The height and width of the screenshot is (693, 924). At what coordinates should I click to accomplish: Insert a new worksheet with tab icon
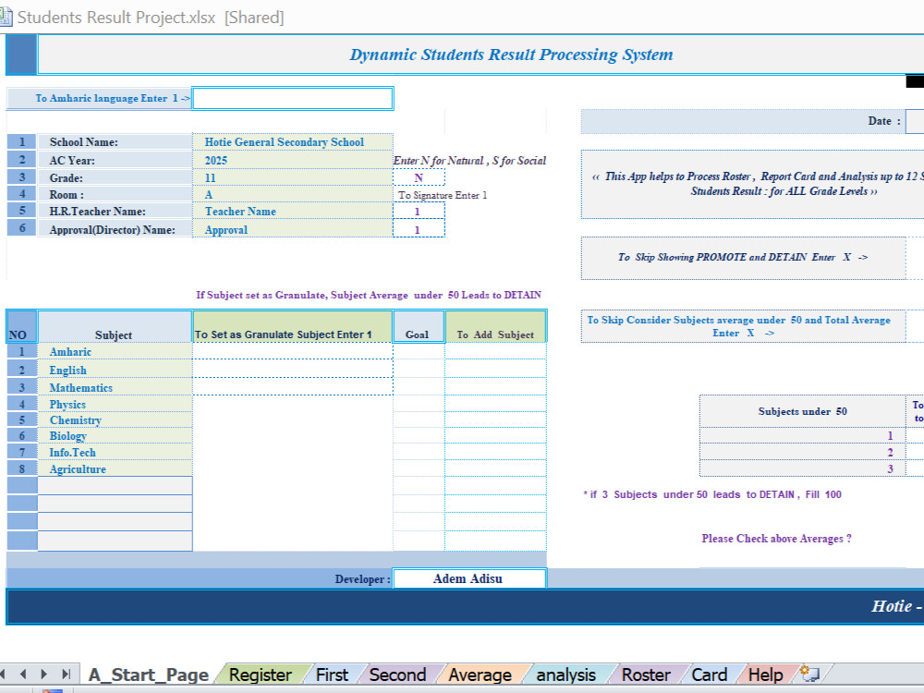pyautogui.click(x=809, y=674)
